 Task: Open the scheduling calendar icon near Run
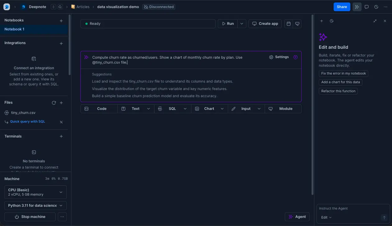(288, 24)
